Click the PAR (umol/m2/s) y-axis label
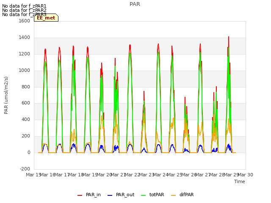Viewport: 271px width, 203px height. point(6,95)
